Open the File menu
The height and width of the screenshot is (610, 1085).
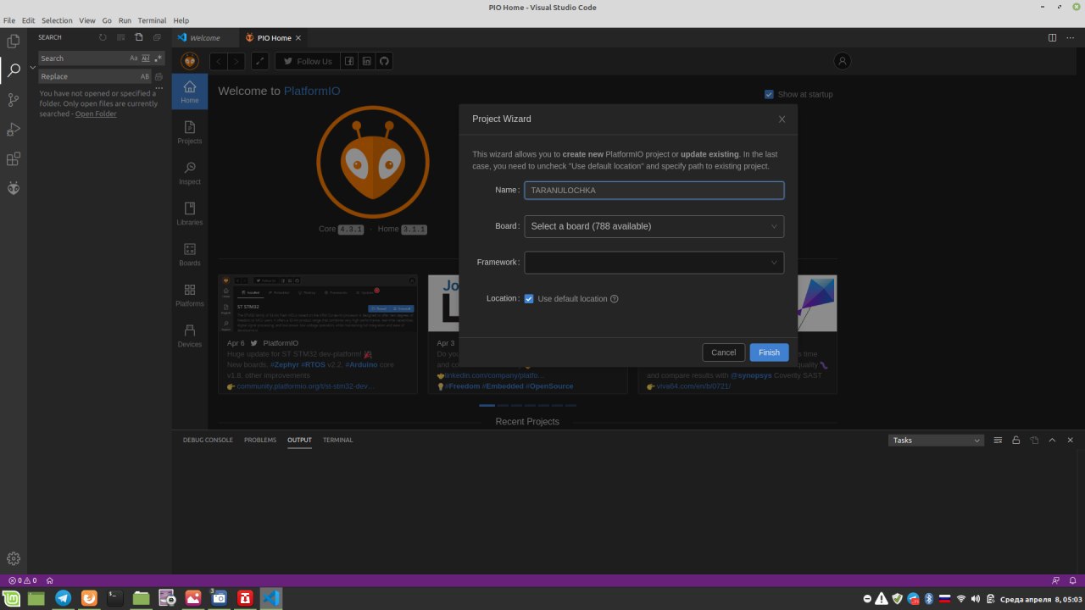(9, 19)
